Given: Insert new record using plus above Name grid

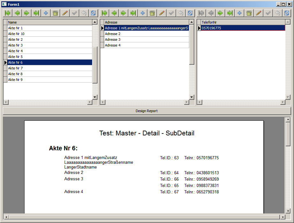Looking at the screenshot, I should coord(46,13).
